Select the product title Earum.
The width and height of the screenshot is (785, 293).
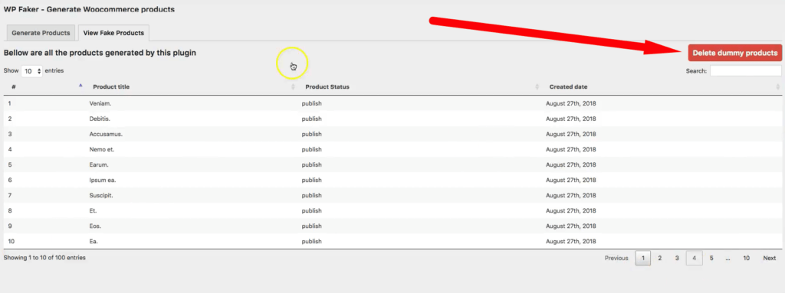[x=99, y=164]
